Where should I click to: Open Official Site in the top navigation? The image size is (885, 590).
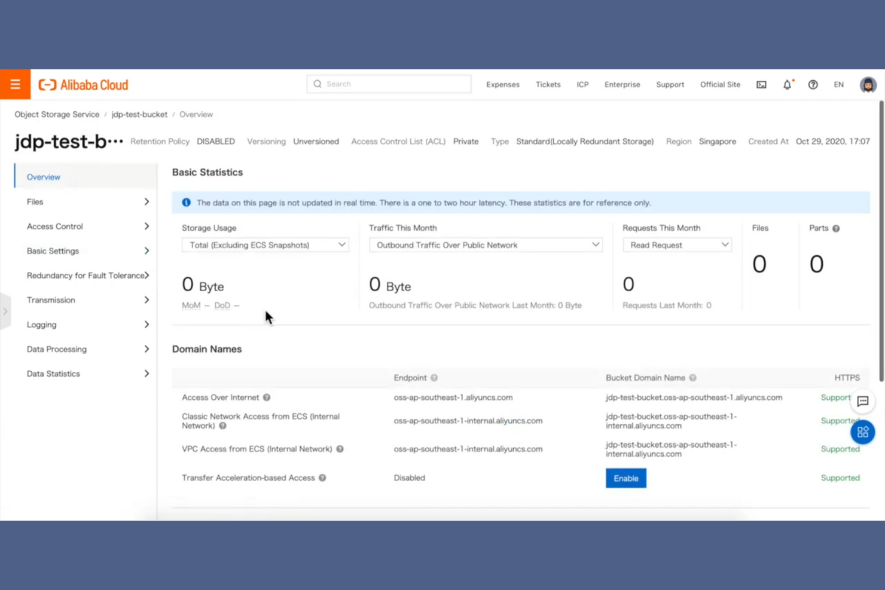point(720,85)
